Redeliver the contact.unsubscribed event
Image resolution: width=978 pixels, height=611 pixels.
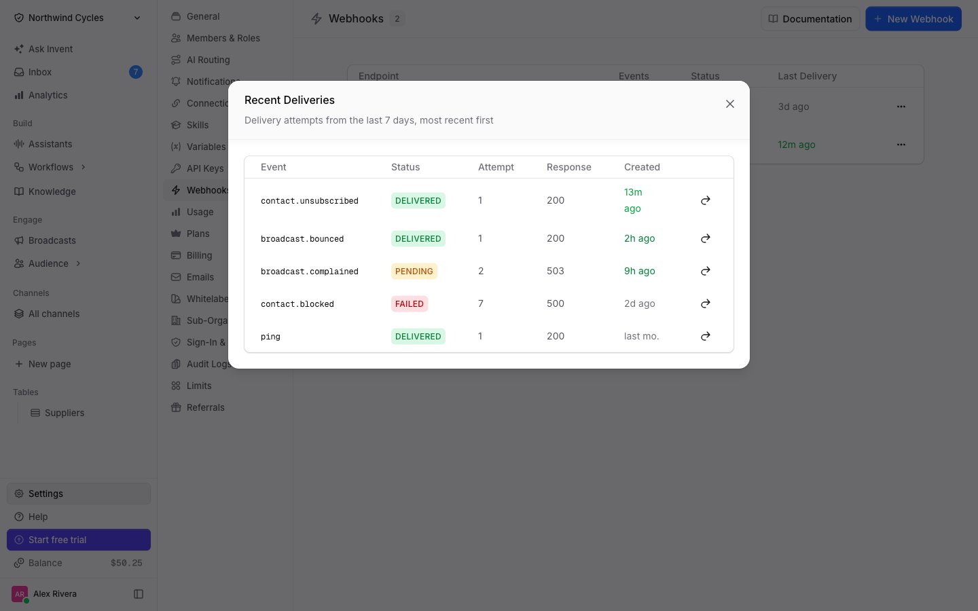click(x=706, y=200)
